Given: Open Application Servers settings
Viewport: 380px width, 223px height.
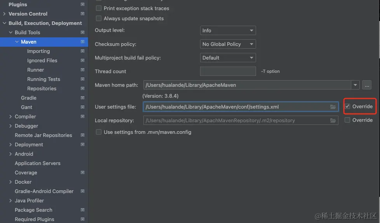Looking at the screenshot, I should [38, 163].
